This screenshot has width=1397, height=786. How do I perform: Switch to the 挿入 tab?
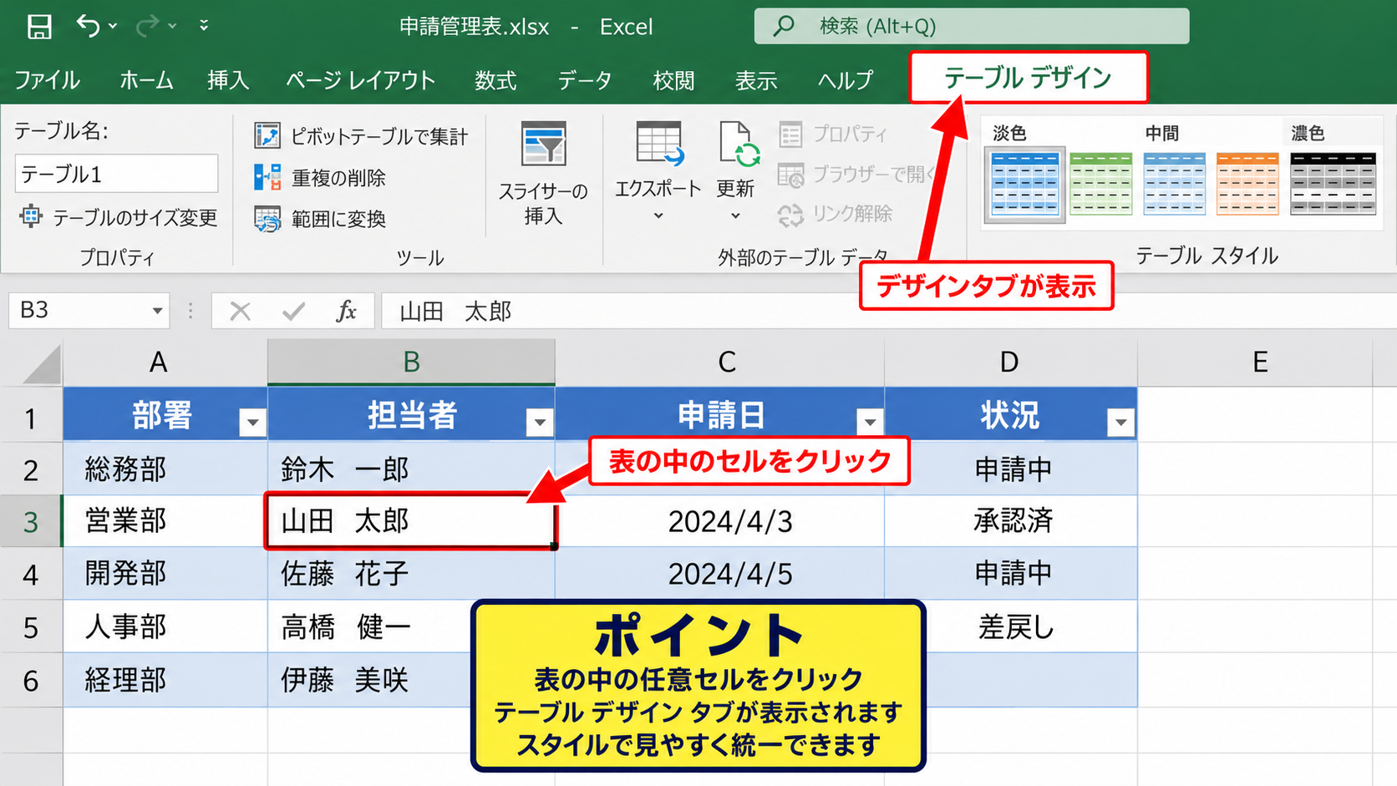point(228,80)
